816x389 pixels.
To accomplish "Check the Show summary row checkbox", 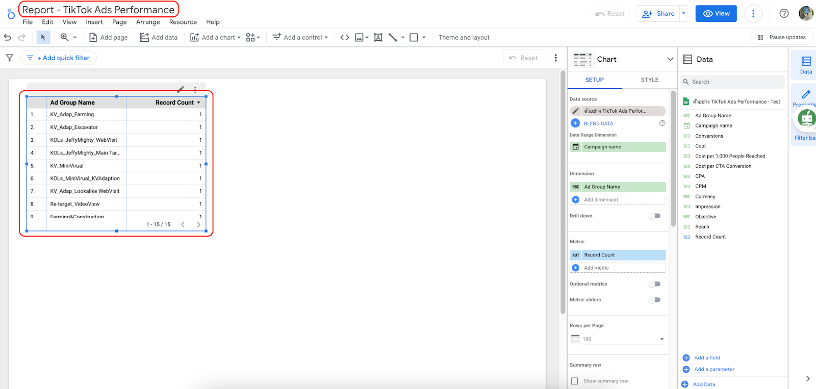I will click(x=575, y=381).
